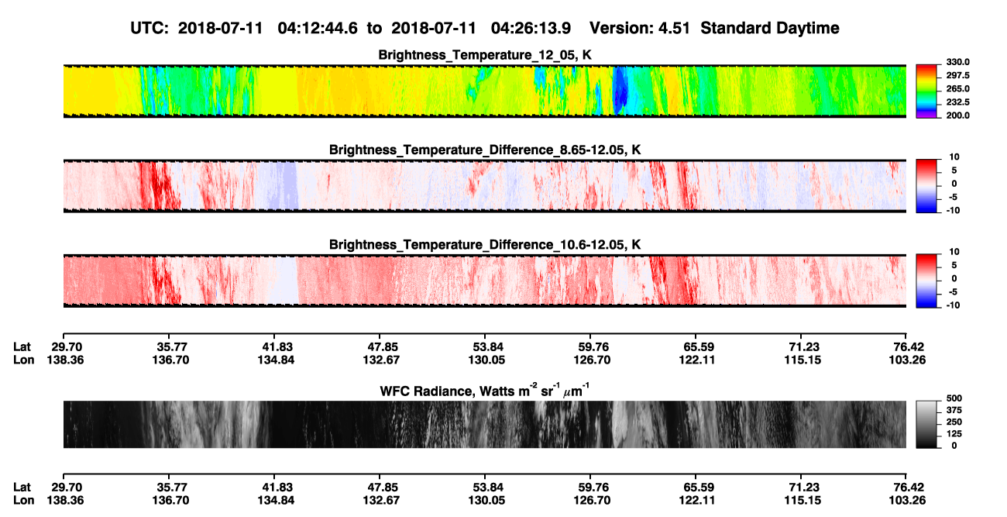
Task: Click the 8.65-12.05 difference image strip
Action: coord(484,185)
